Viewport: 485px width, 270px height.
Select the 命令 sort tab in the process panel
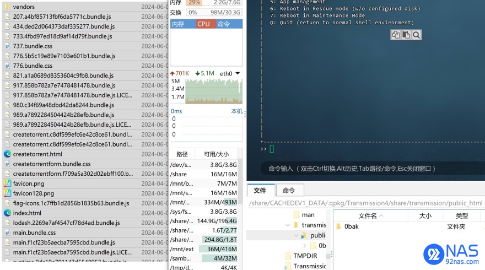229,24
